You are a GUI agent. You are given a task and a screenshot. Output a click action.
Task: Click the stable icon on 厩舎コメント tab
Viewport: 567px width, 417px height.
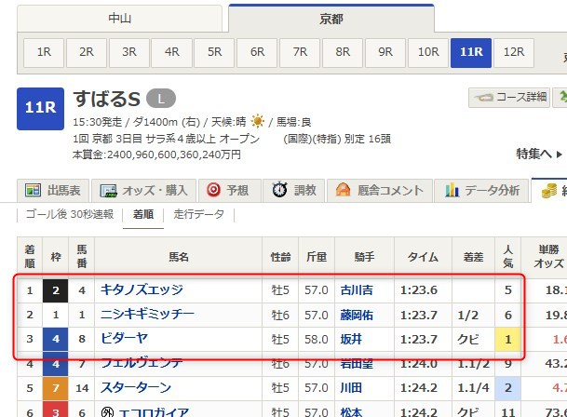point(343,190)
